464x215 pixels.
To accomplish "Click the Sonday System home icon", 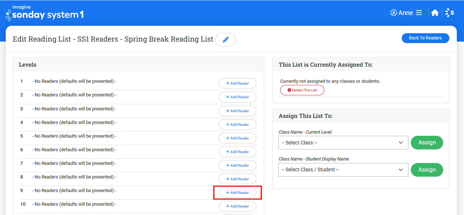I will [x=435, y=13].
